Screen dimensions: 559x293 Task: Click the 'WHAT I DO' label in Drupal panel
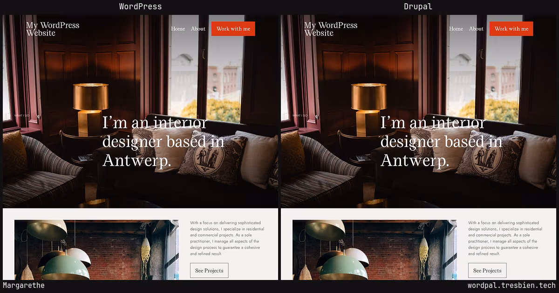pyautogui.click(x=300, y=115)
